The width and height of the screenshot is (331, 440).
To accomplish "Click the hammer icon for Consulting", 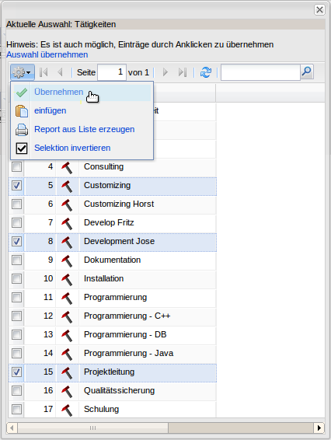I will pyautogui.click(x=67, y=167).
